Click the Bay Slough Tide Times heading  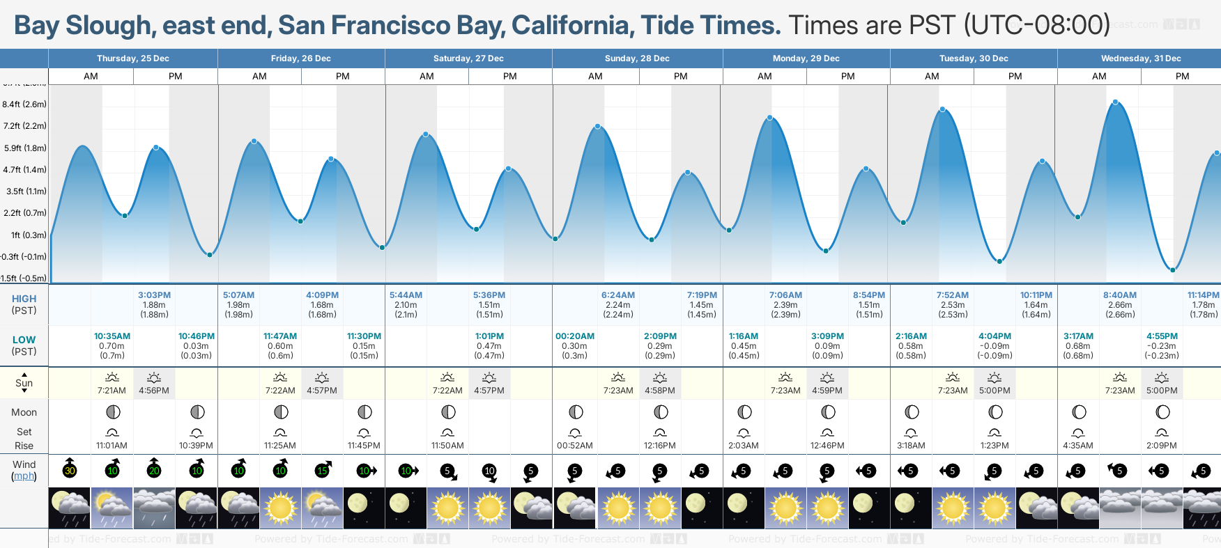click(x=397, y=26)
